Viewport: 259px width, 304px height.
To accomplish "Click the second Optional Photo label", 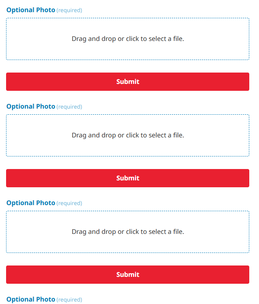I will [x=31, y=106].
